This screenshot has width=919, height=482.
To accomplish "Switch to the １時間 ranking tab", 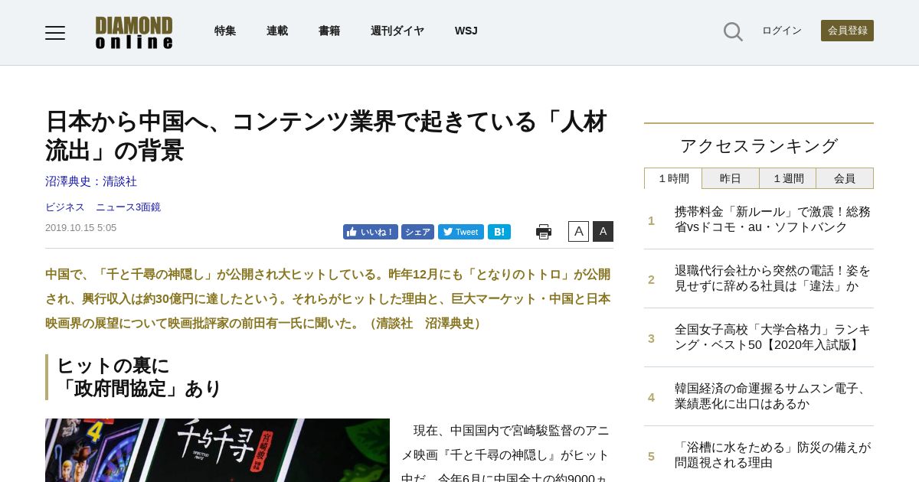I will (673, 178).
